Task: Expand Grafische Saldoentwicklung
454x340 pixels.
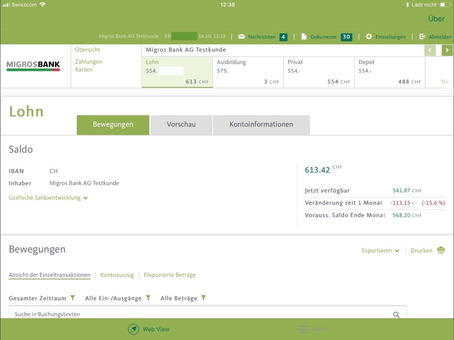Action: point(48,198)
